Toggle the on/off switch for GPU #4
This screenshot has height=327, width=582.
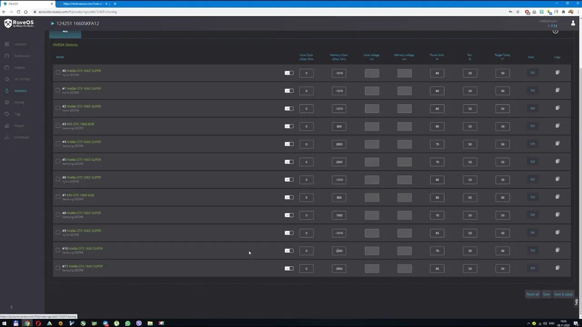[x=289, y=144]
